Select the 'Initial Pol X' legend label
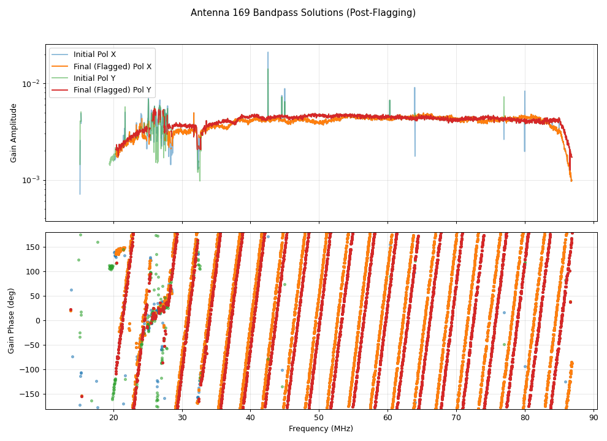 coord(94,55)
